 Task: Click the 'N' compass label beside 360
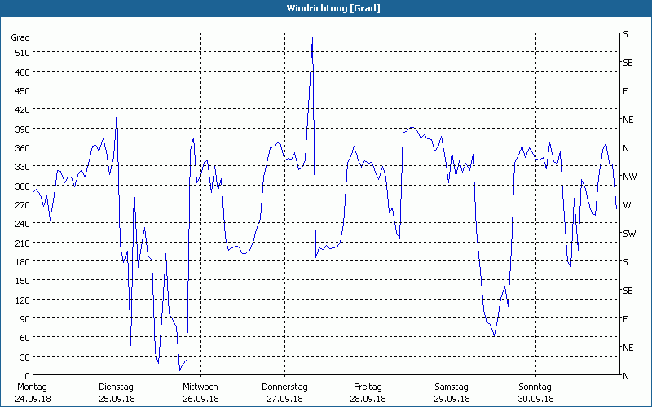625,148
